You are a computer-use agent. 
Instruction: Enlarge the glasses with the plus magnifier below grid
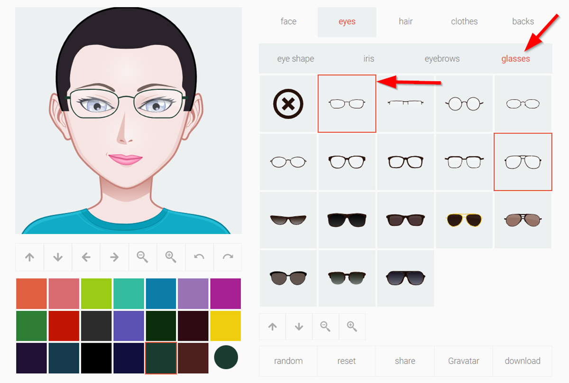tap(352, 327)
